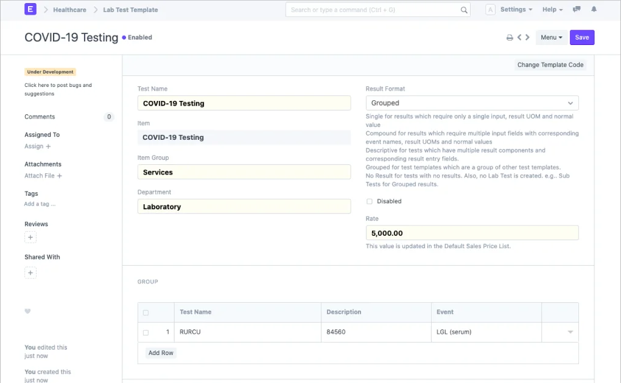Navigate back using the left chevron
The width and height of the screenshot is (621, 383).
(x=519, y=37)
